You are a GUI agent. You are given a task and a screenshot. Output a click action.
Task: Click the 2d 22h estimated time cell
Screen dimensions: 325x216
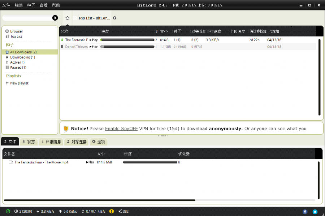point(254,40)
